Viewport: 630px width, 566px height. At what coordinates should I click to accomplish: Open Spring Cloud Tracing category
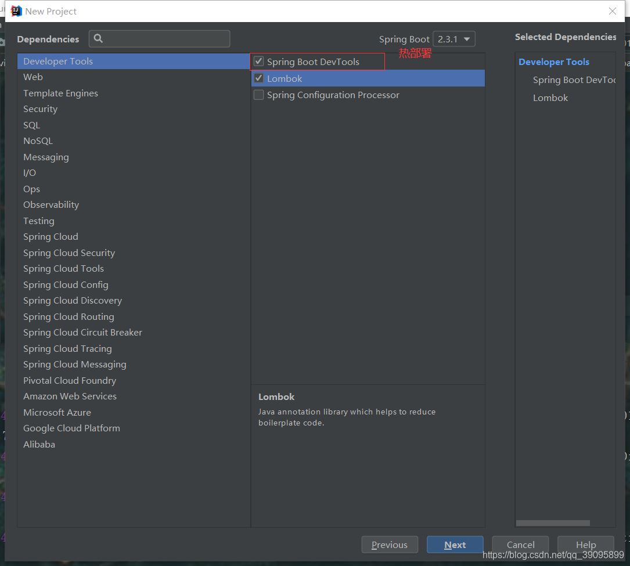[134, 349]
